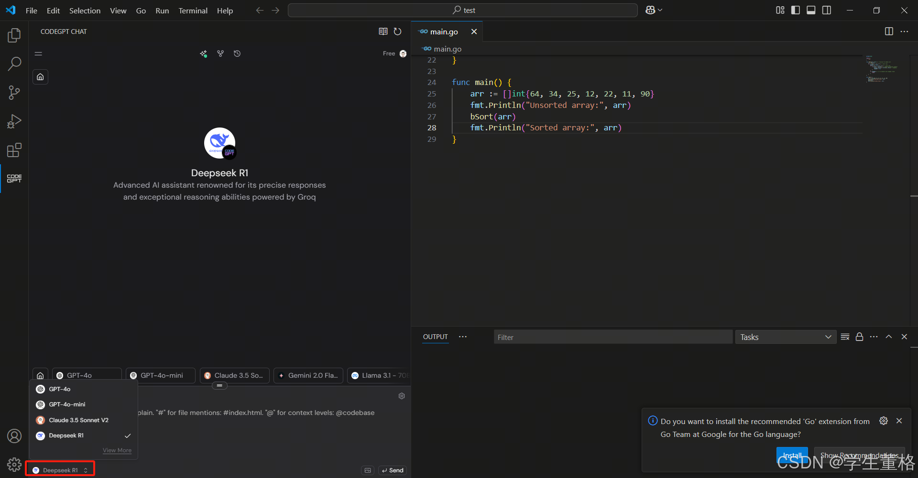Go back with the navigation arrow

[x=260, y=10]
